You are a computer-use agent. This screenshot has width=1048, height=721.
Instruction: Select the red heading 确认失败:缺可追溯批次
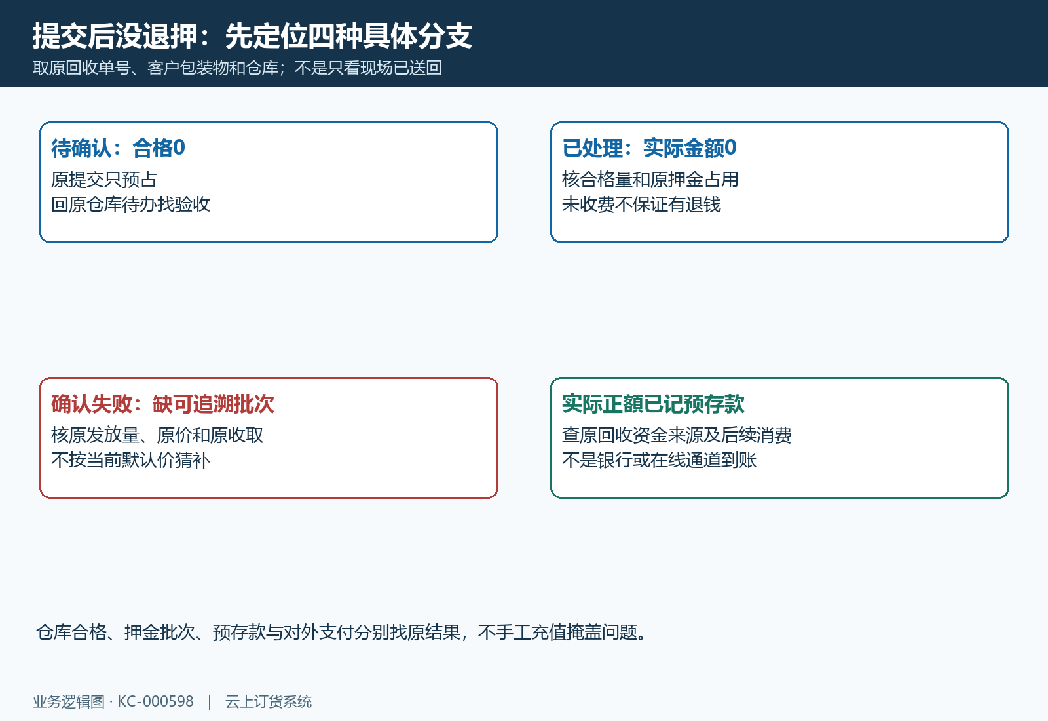(162, 404)
